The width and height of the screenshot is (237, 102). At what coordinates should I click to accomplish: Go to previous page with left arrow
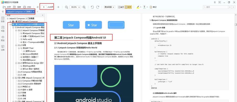point(38,7)
